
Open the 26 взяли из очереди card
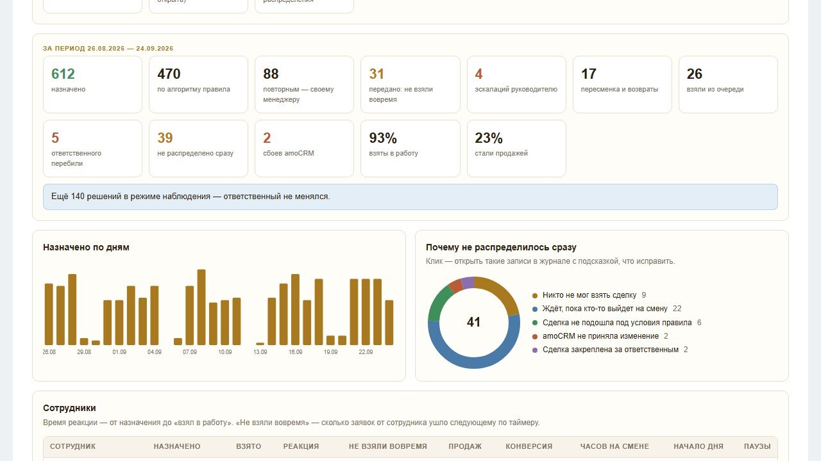click(728, 85)
